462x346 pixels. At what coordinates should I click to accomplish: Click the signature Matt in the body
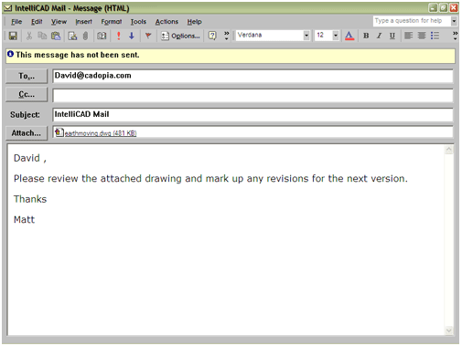24,219
